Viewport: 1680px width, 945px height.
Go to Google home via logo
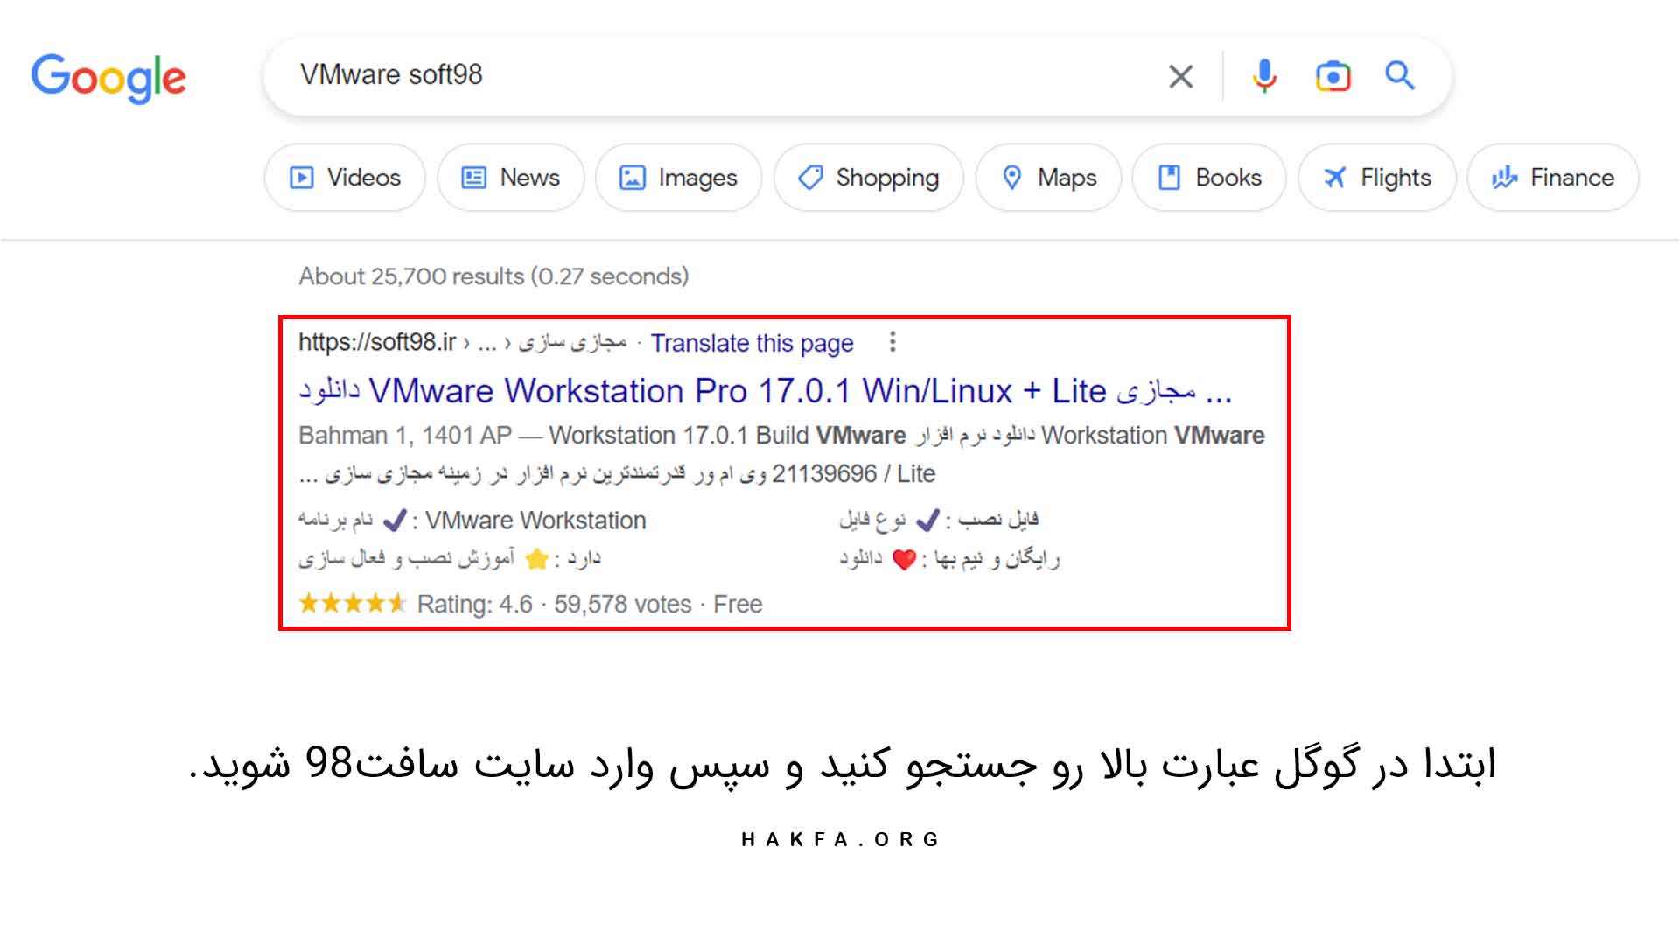click(x=108, y=78)
